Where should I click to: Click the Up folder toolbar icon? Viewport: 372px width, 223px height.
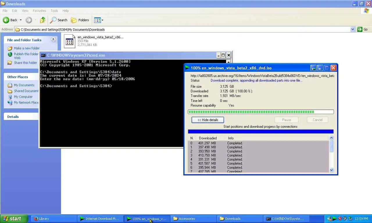[x=43, y=20]
